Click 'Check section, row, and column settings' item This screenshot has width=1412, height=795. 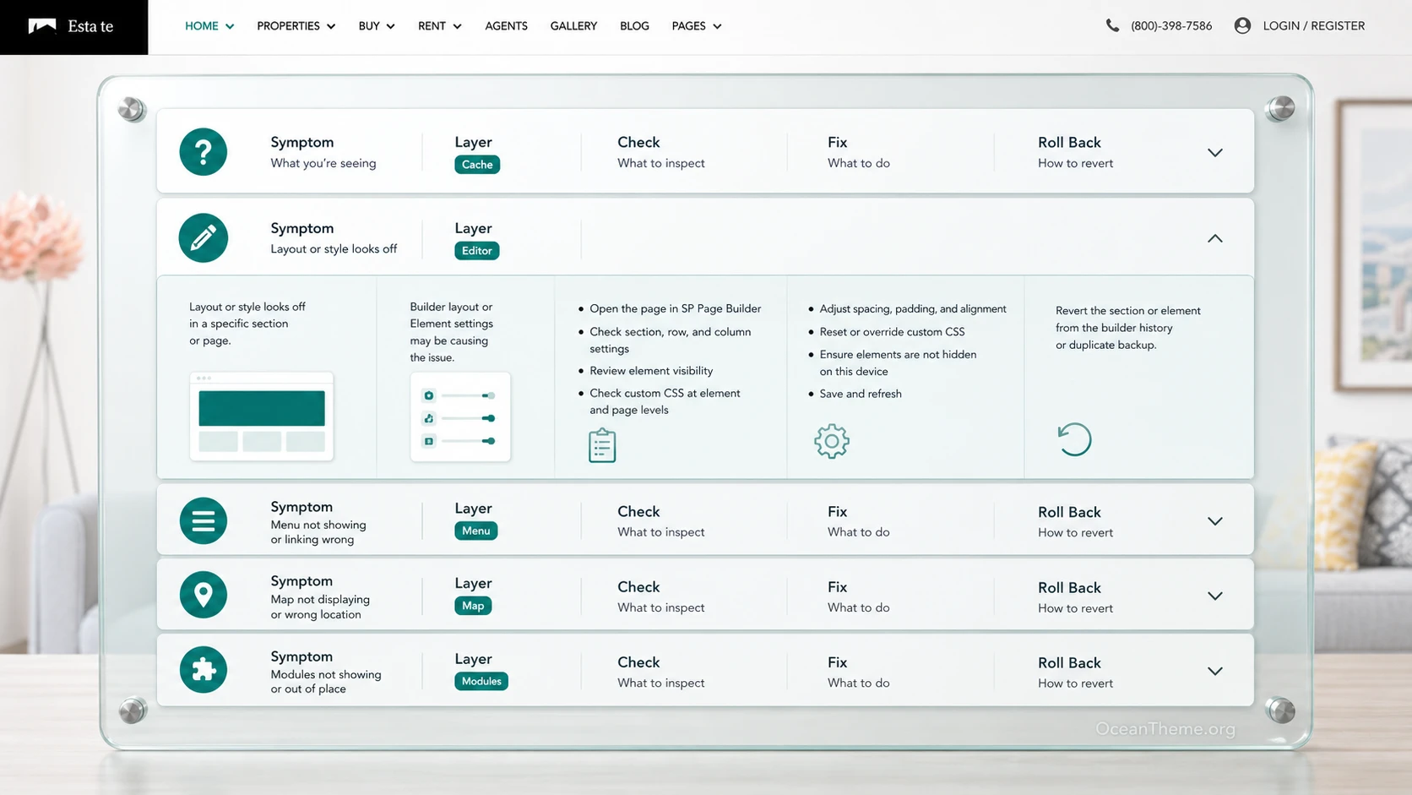(670, 340)
